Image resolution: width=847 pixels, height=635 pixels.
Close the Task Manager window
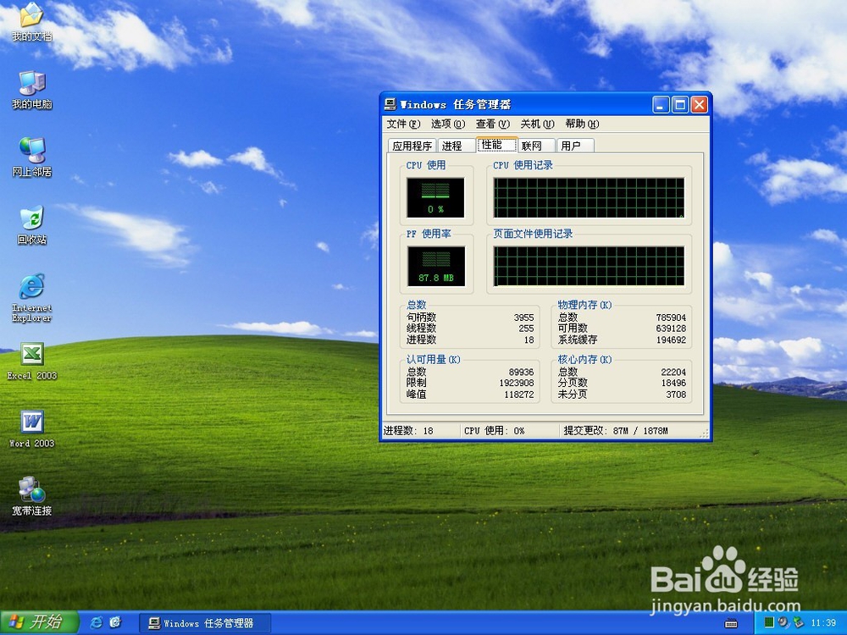[x=700, y=104]
